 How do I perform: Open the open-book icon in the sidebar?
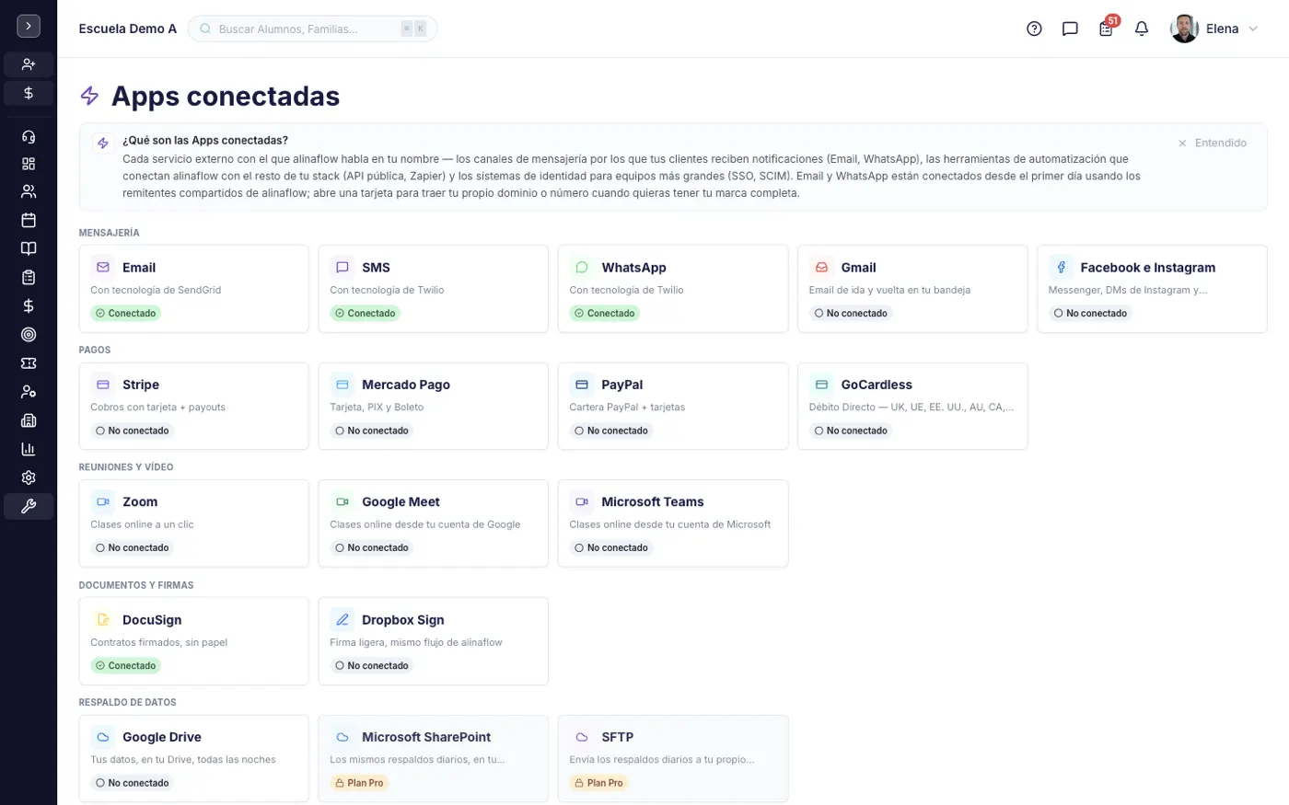pyautogui.click(x=29, y=248)
